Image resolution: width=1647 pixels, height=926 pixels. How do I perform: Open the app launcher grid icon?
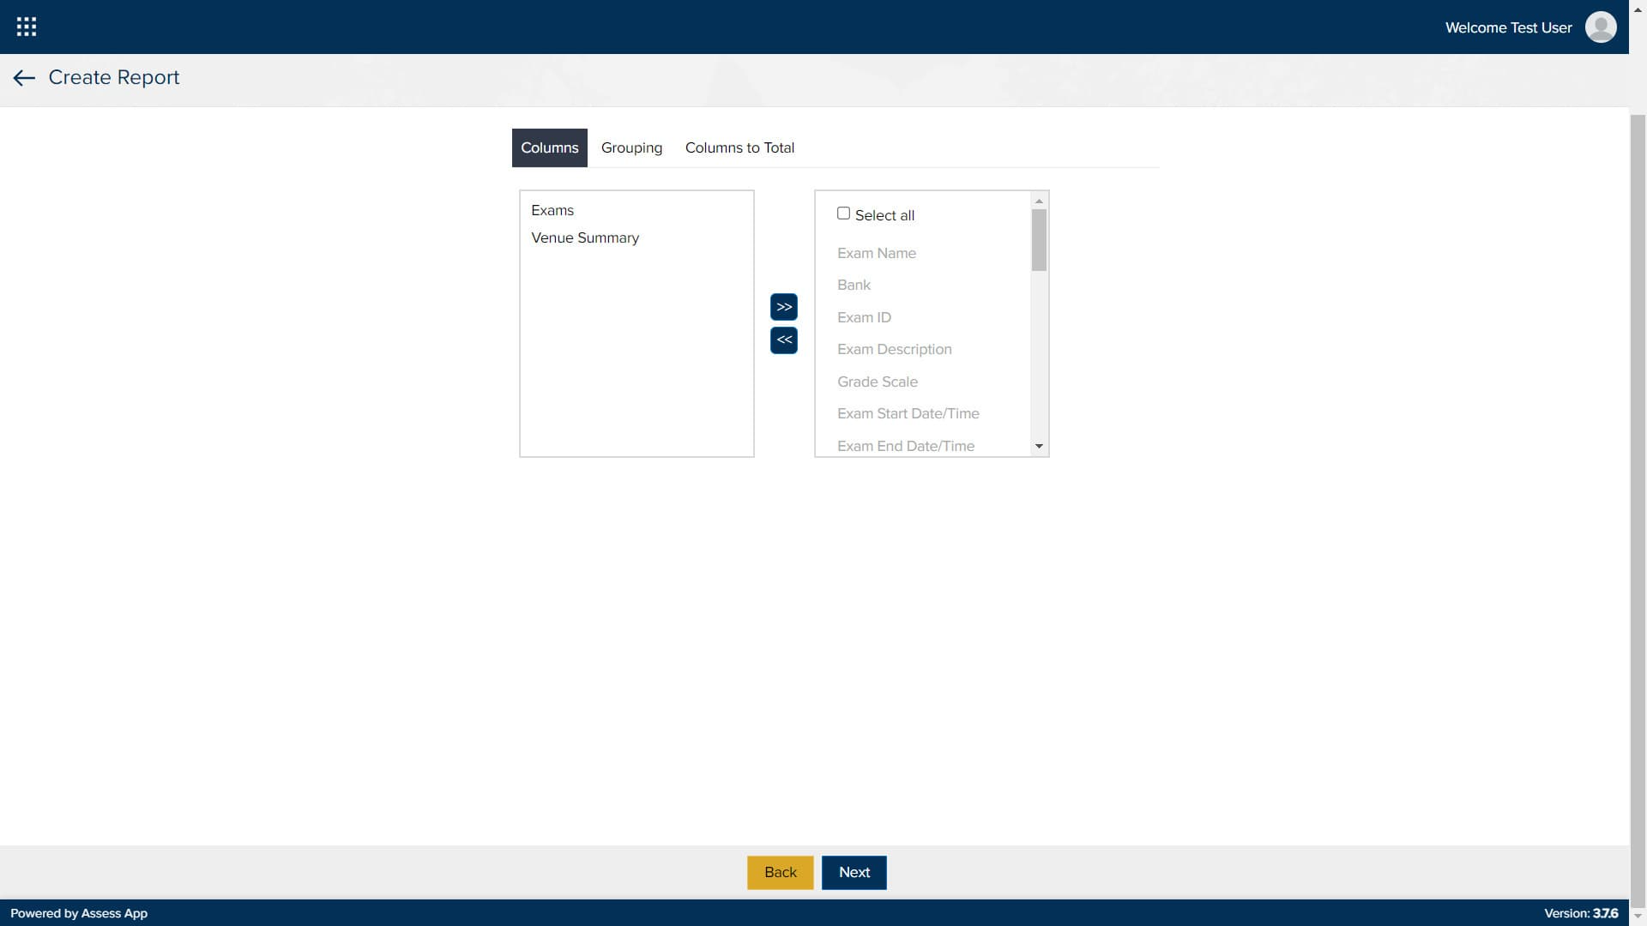[x=27, y=27]
